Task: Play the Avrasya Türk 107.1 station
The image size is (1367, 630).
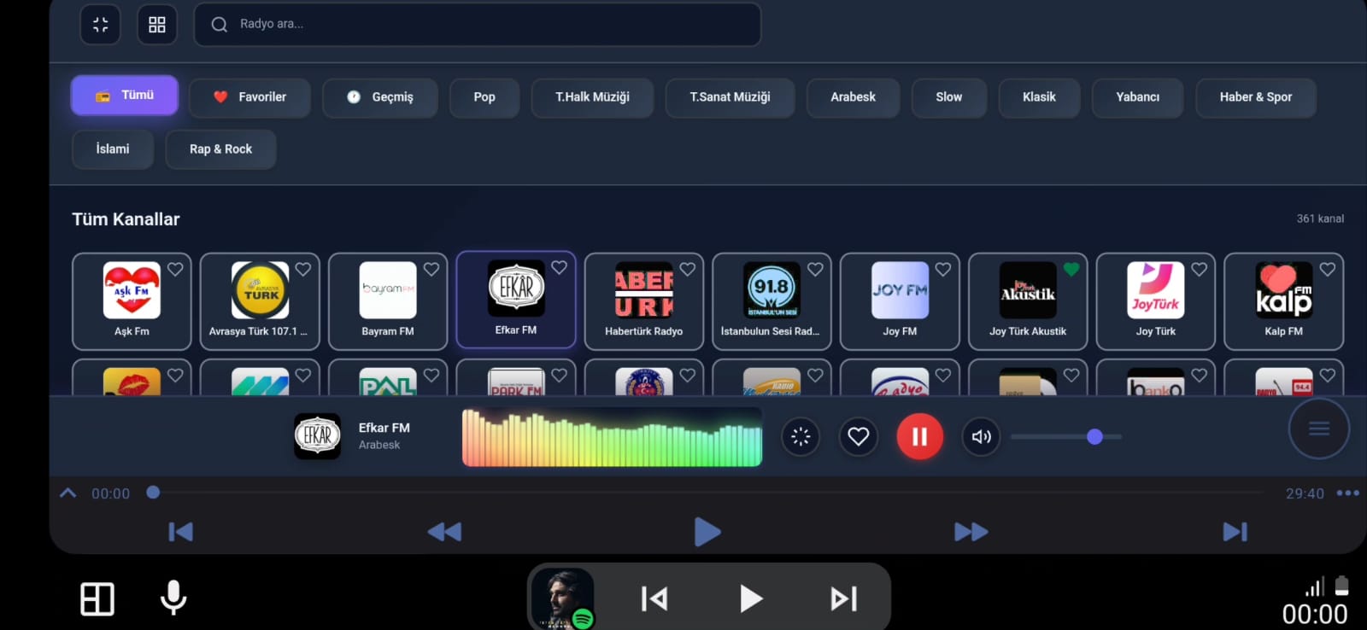Action: (260, 301)
